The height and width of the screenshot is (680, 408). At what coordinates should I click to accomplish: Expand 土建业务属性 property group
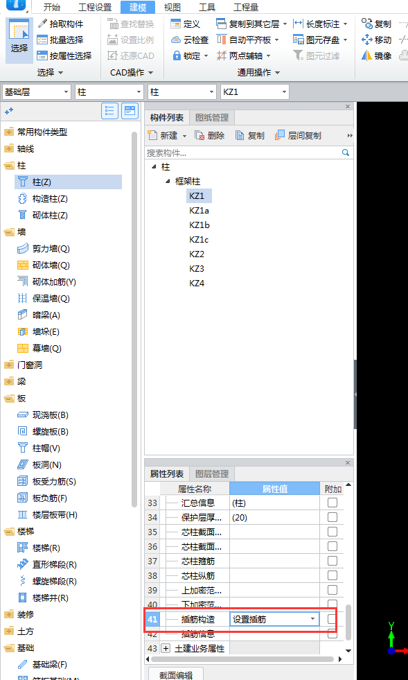click(166, 649)
